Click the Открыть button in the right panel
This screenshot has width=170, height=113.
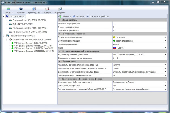click(x=78, y=16)
